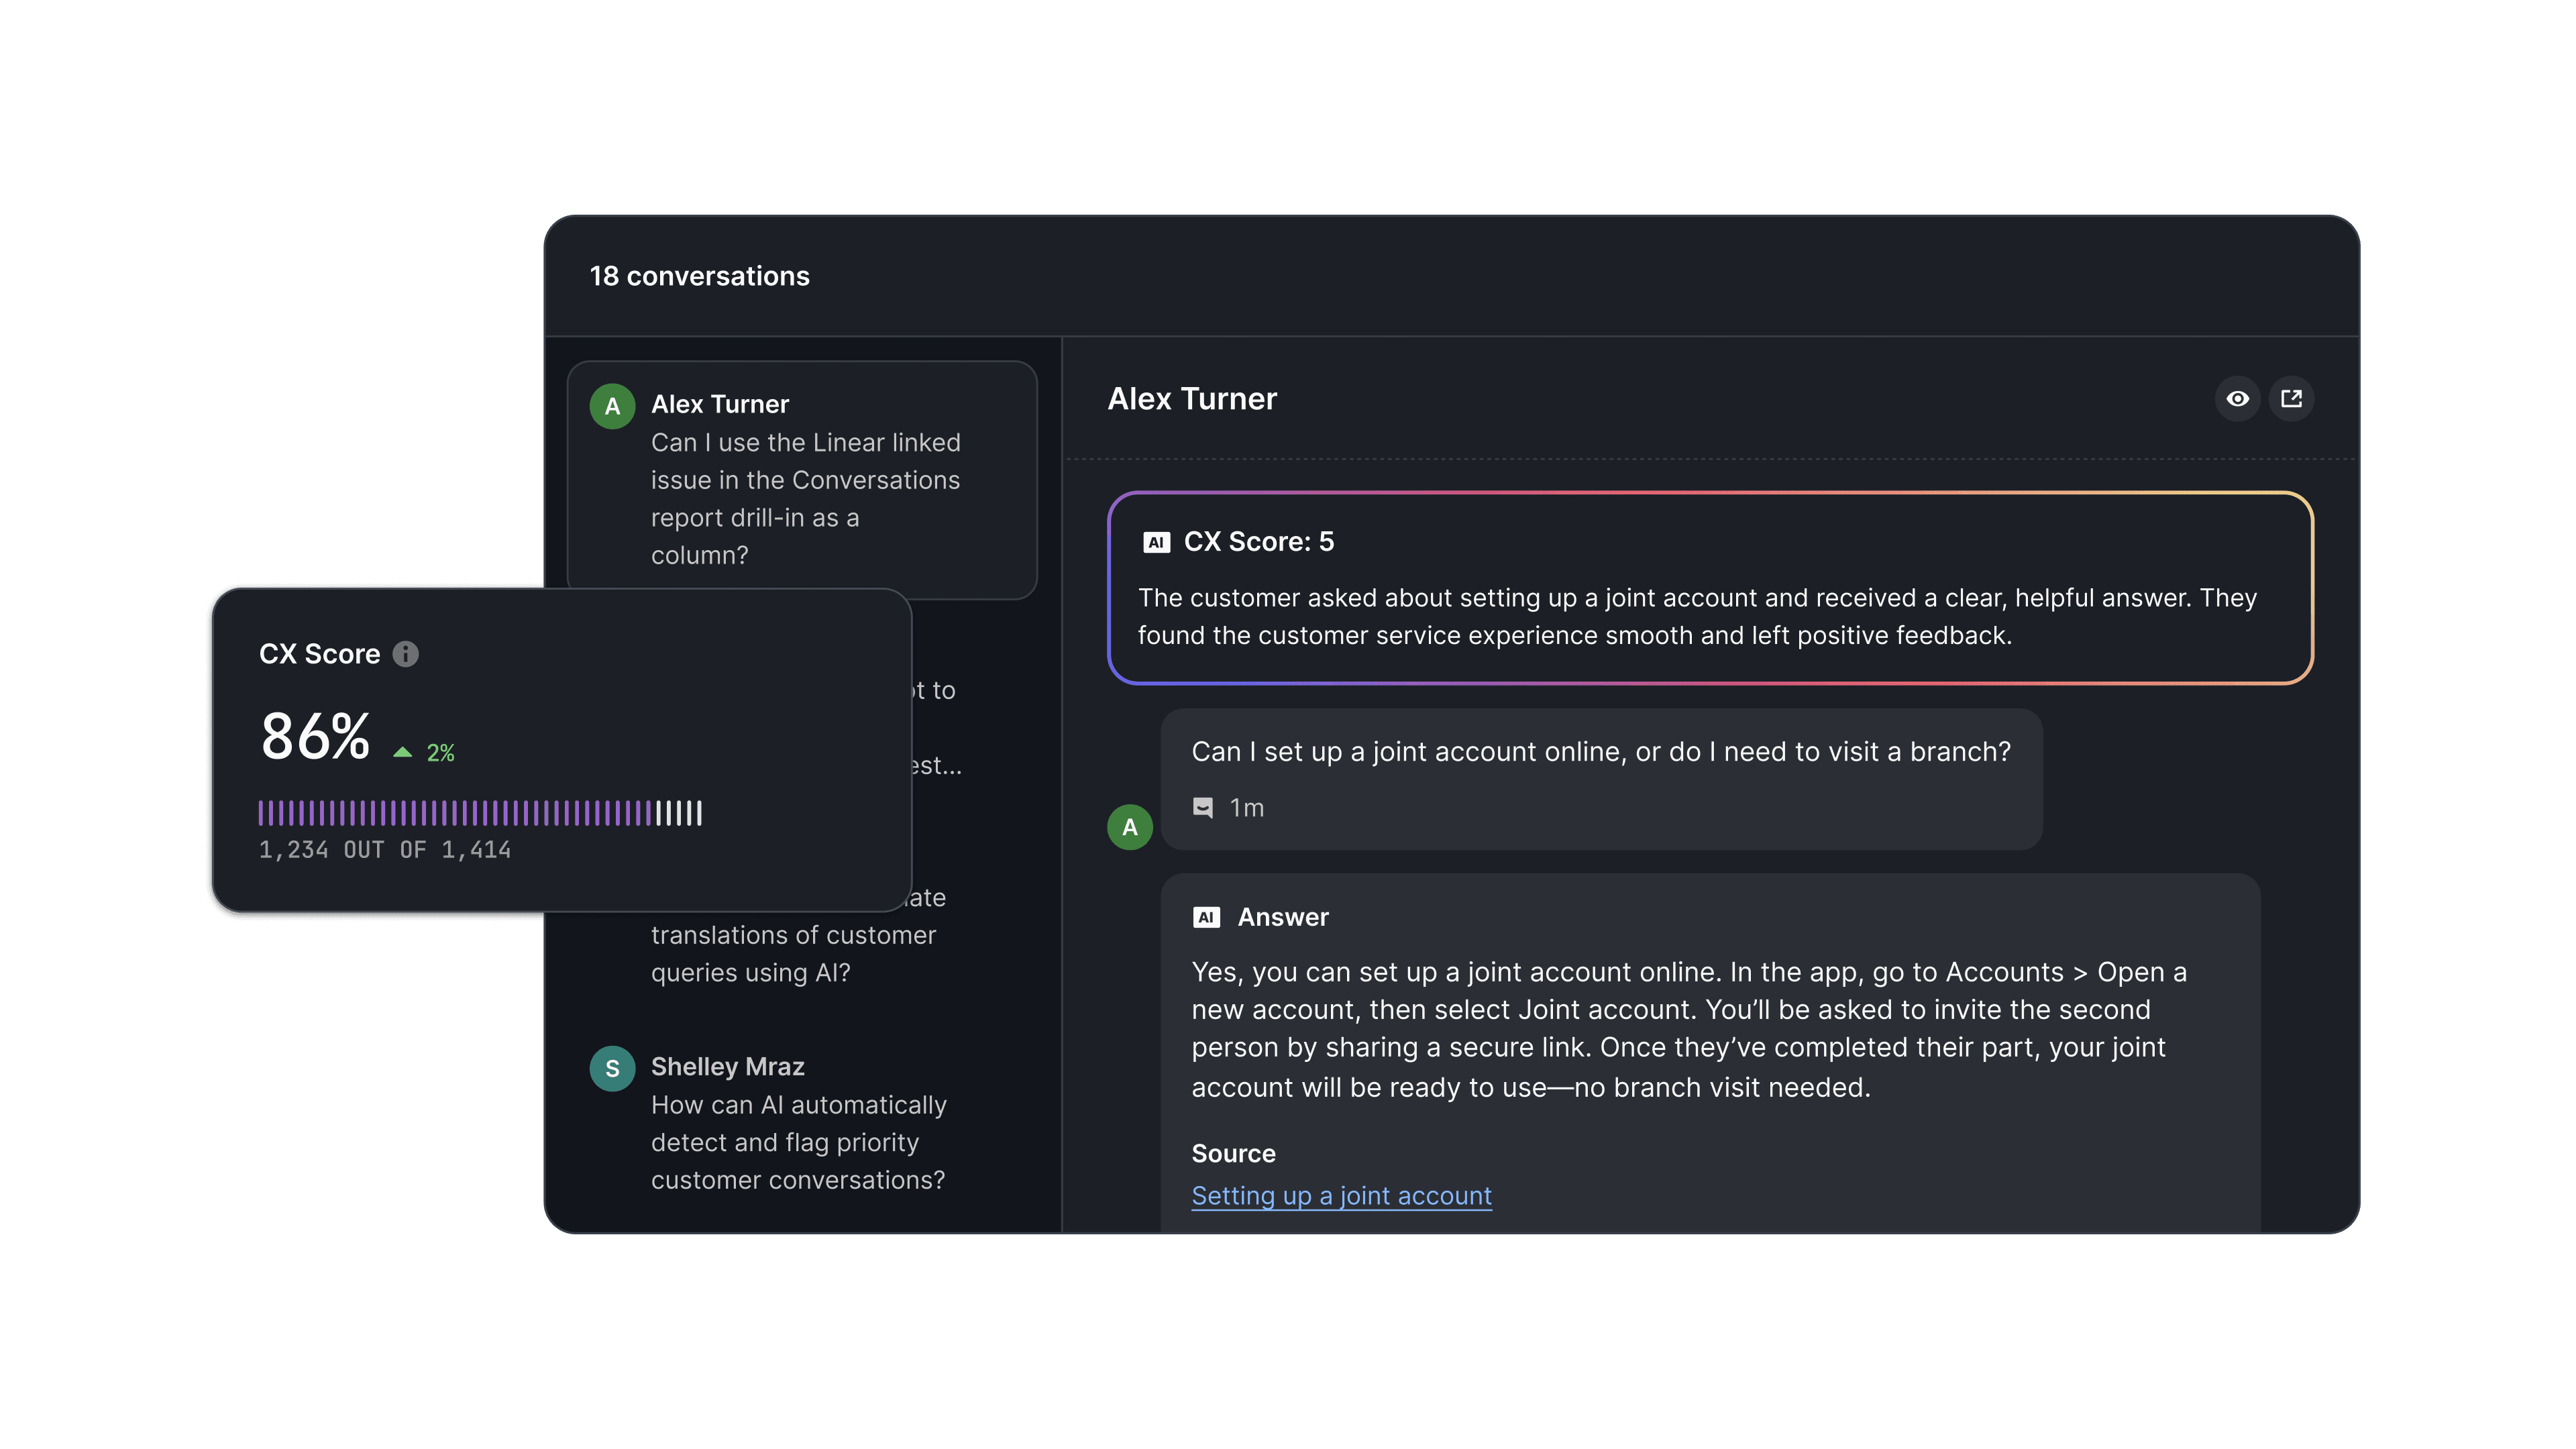Click Alex Turner's green avatar in list
Image resolution: width=2576 pixels, height=1449 pixels.
(612, 406)
